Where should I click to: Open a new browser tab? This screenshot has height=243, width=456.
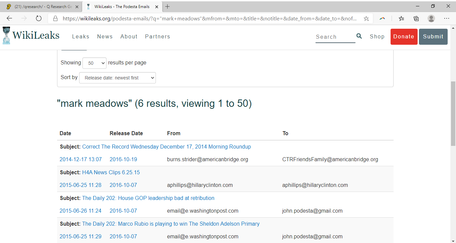168,7
